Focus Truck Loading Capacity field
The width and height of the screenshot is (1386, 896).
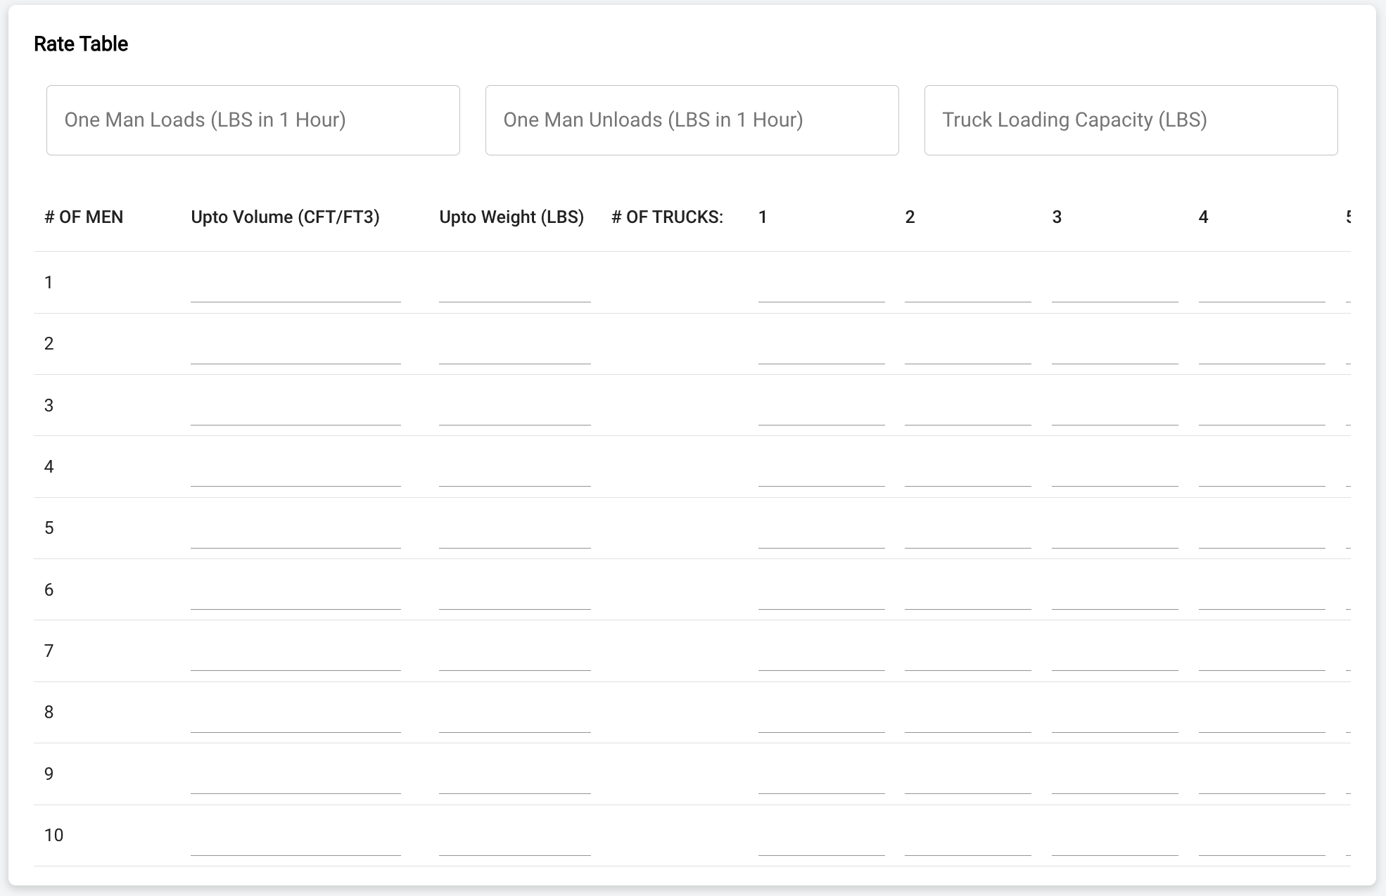tap(1131, 120)
